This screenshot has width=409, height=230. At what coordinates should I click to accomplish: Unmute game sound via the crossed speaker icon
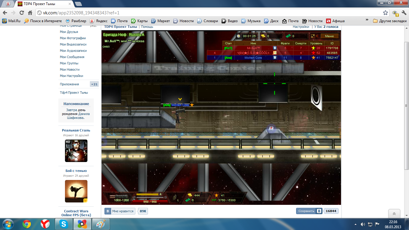pos(317,36)
